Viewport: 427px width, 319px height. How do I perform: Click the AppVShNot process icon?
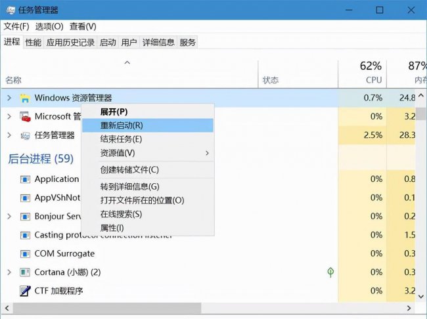[x=25, y=198]
